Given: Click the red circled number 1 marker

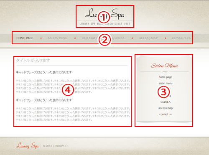Looking at the screenshot, I should 104,17.
